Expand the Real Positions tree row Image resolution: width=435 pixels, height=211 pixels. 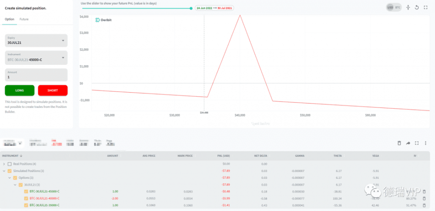[4, 164]
